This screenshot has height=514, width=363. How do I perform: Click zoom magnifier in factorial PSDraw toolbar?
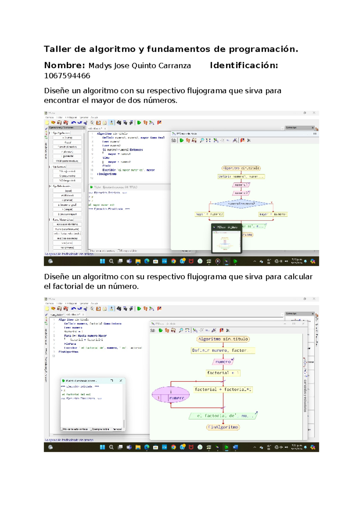(181, 330)
